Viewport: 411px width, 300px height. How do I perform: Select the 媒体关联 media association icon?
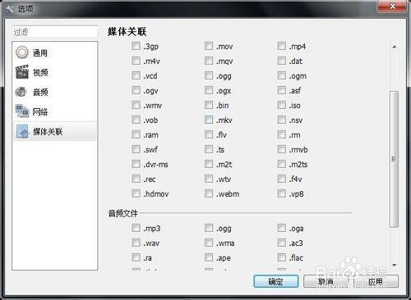[x=22, y=131]
